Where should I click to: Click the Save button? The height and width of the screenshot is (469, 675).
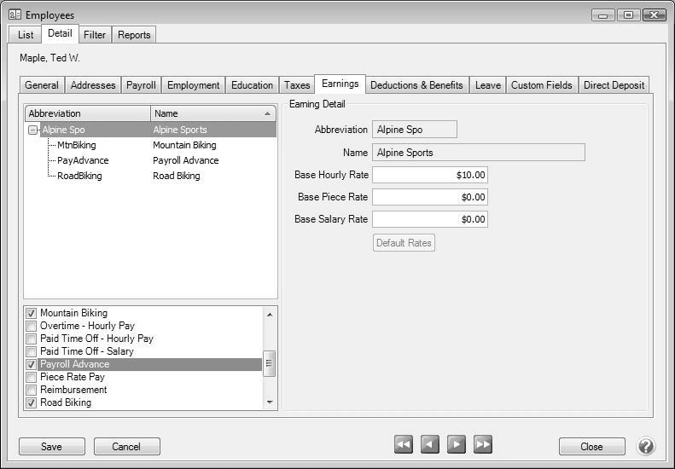pos(51,447)
